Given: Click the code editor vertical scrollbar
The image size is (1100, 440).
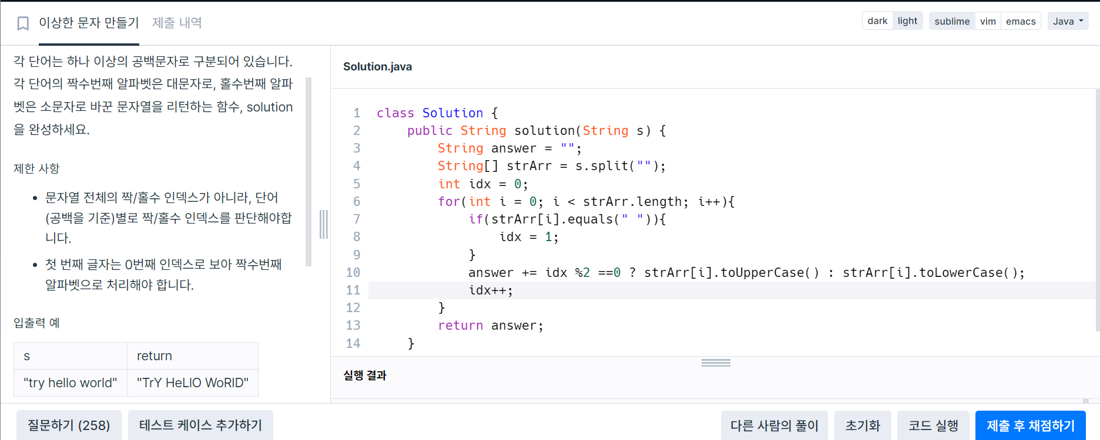Looking at the screenshot, I should pyautogui.click(x=1097, y=209).
